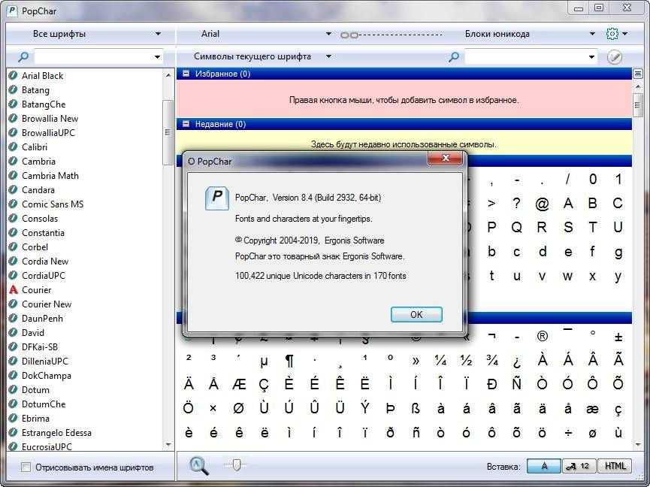Click the round pencil edit icon
Screen dimensions: 650x487
tap(615, 57)
